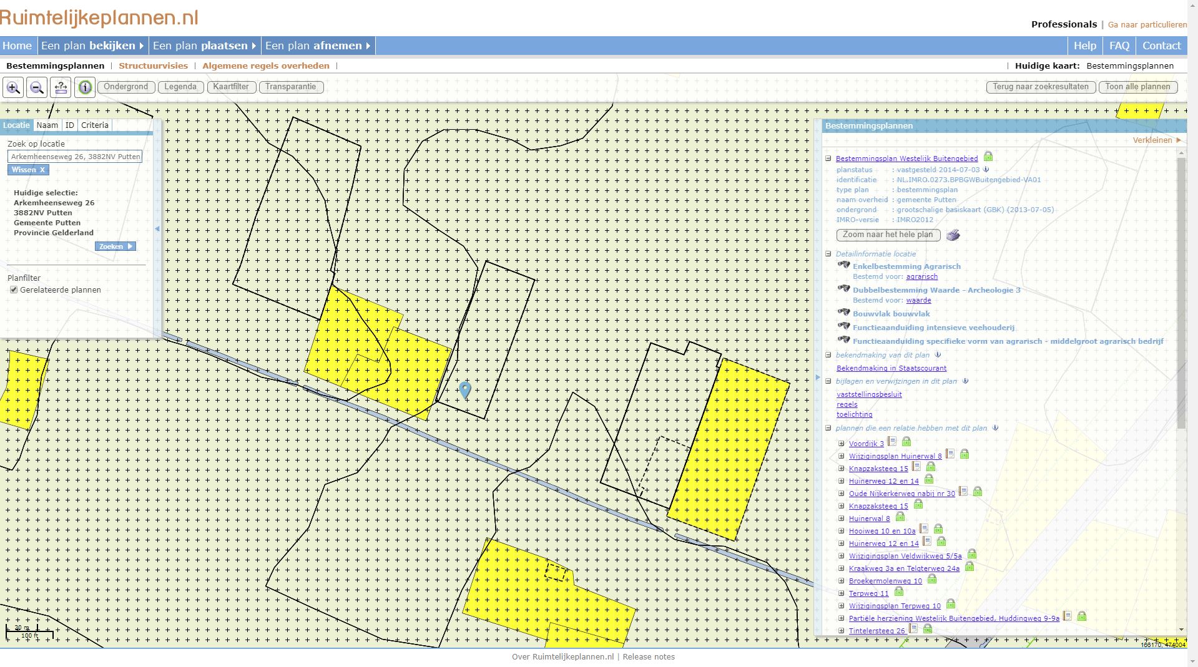Click the printer icon next to Zoom naar het hele plan
Screen dimensions: 1198x667
tap(953, 235)
